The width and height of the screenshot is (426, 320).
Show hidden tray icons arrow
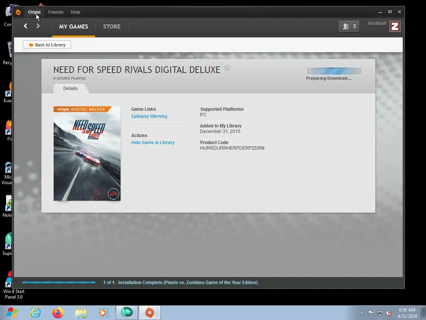(x=362, y=313)
